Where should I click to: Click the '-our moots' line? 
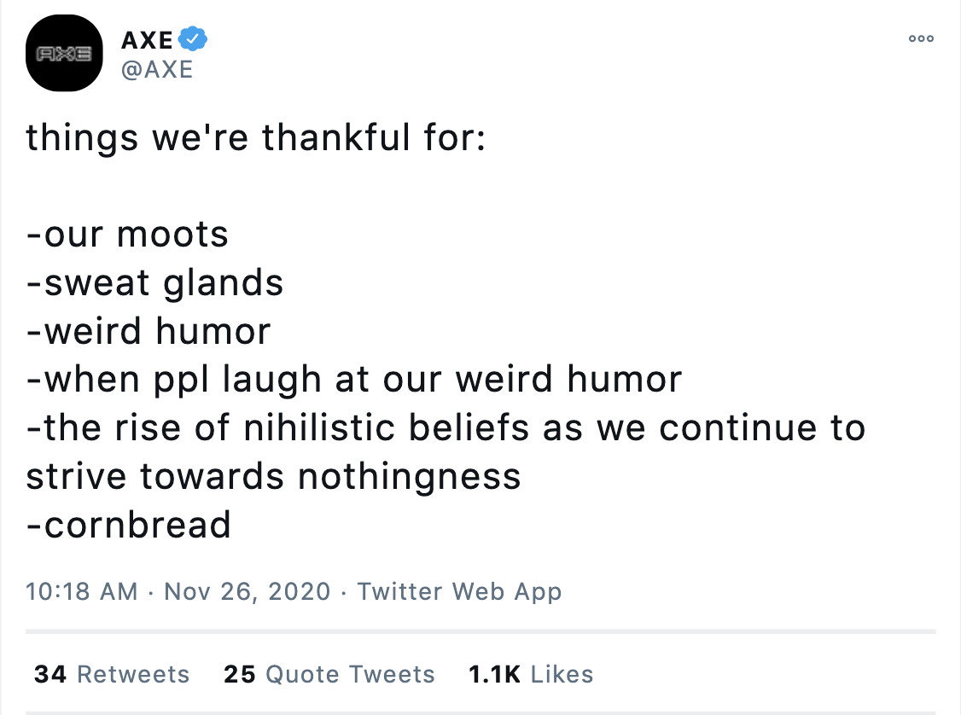point(127,234)
